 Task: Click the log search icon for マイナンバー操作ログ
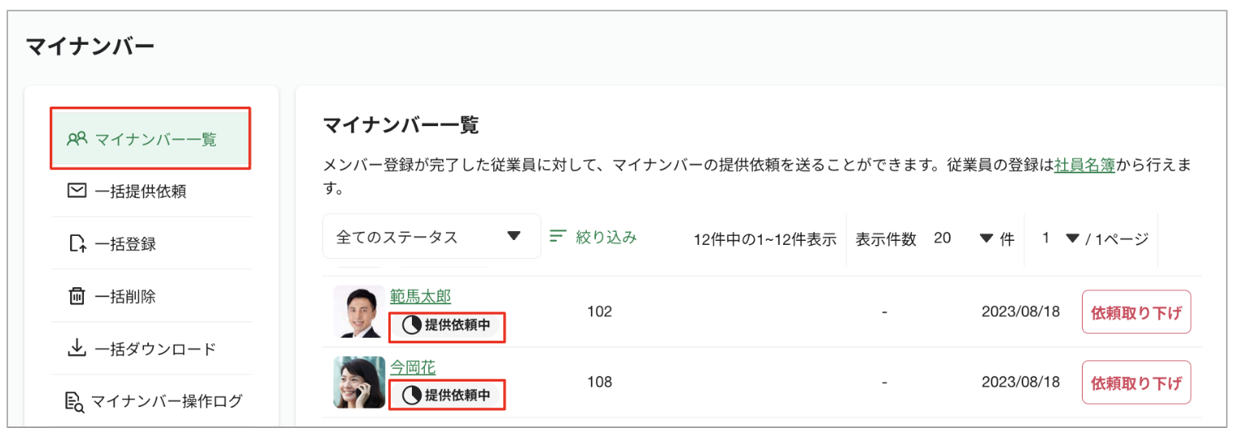[74, 401]
